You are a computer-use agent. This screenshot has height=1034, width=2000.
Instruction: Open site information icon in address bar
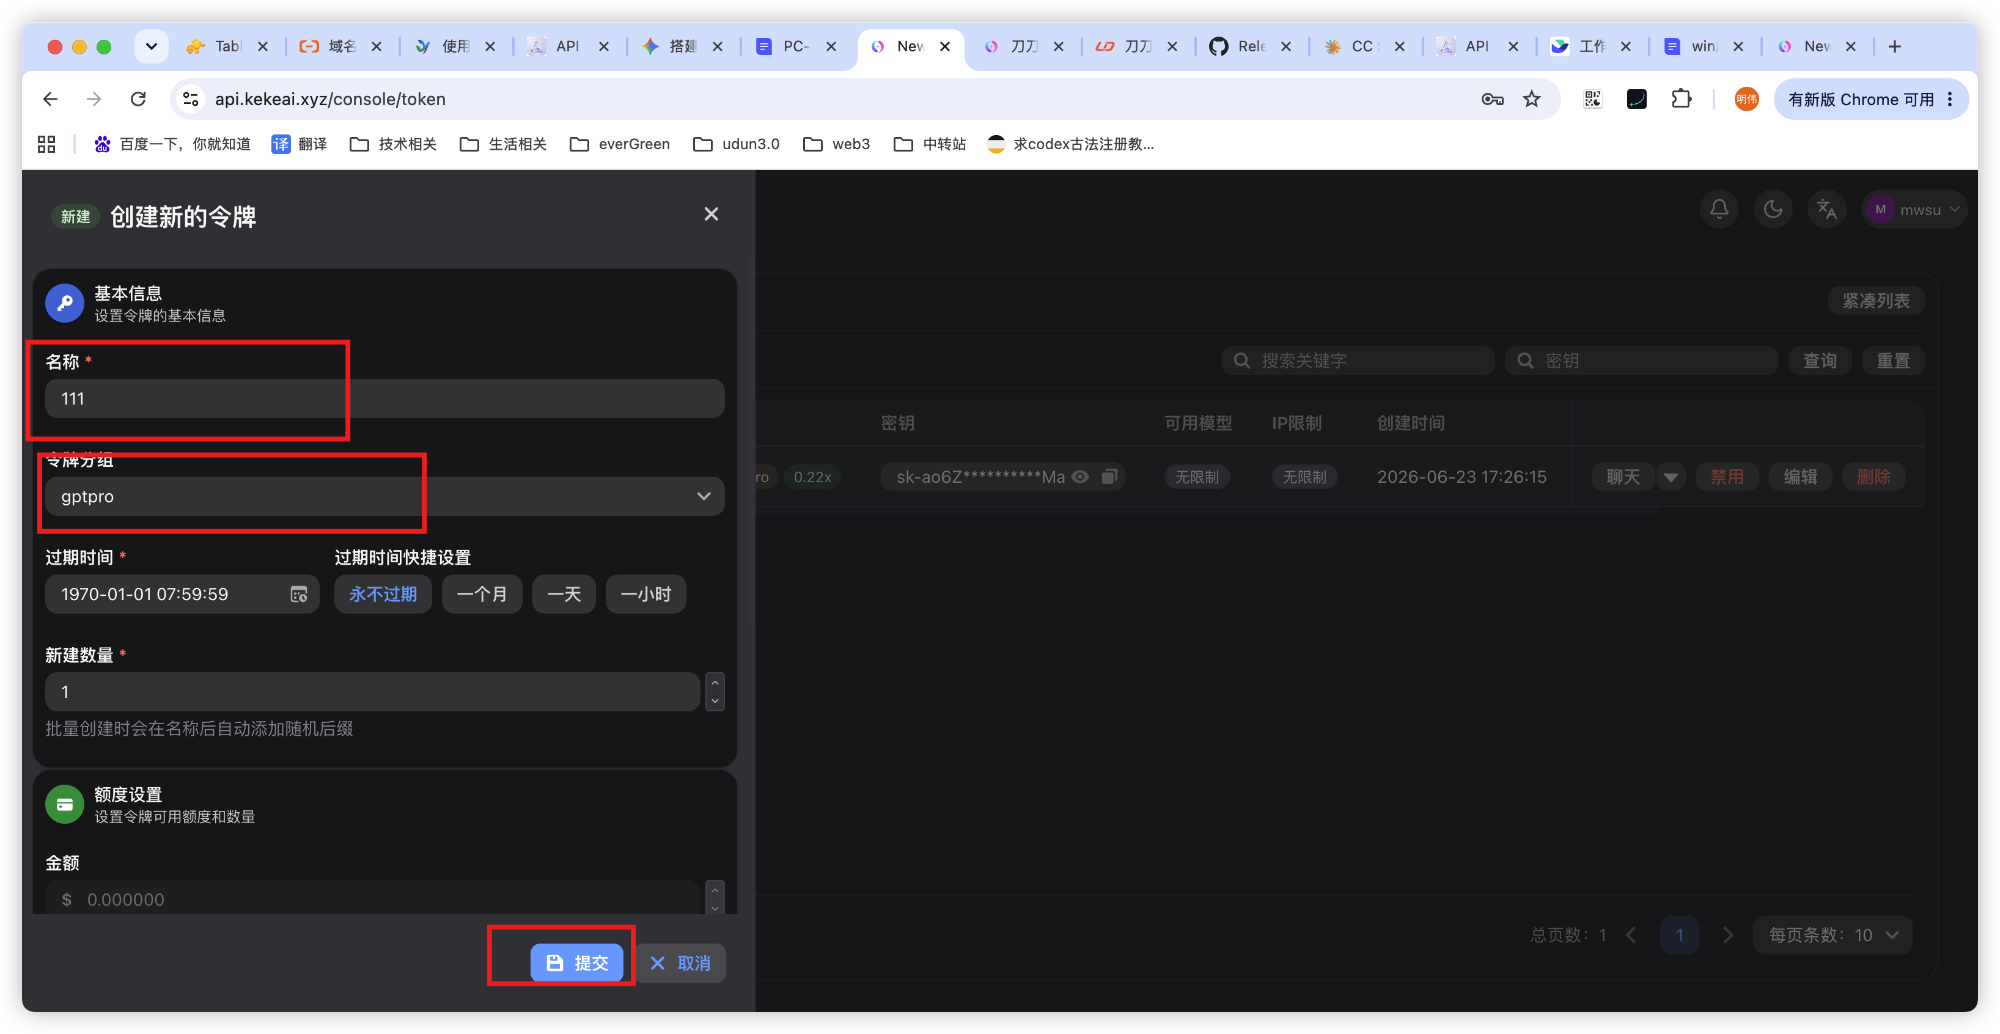click(191, 100)
